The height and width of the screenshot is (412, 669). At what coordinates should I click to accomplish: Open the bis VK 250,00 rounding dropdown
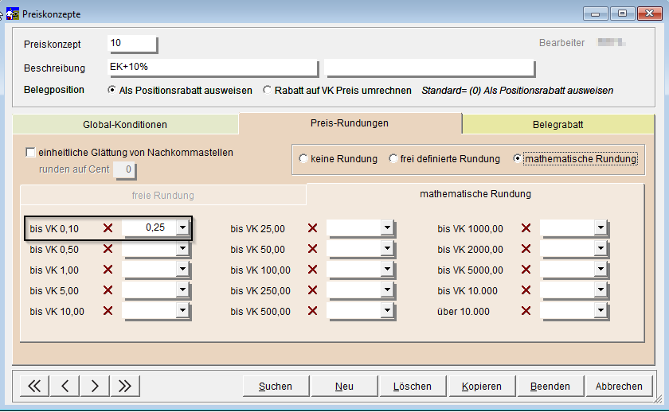387,290
